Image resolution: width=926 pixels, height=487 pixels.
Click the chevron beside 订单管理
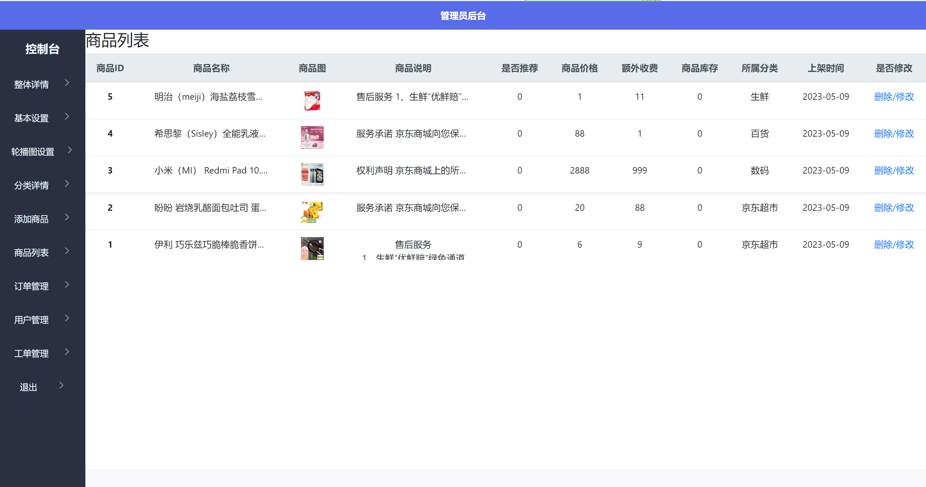click(67, 285)
